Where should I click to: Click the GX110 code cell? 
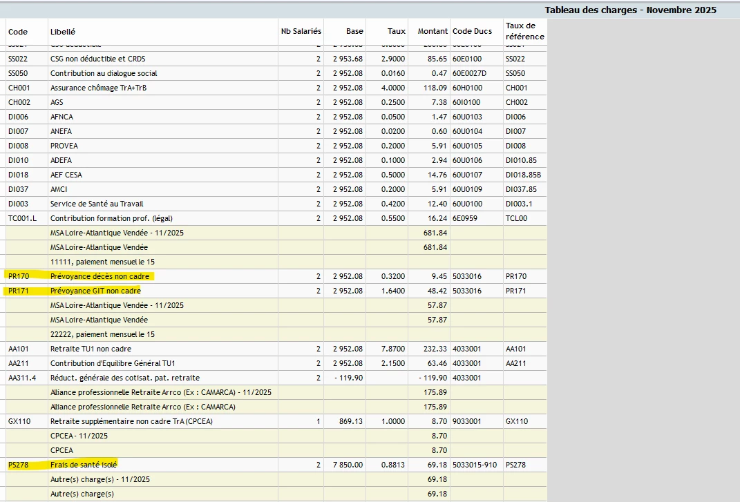point(19,421)
